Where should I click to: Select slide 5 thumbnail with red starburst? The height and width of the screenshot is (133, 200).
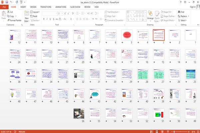pyautogui.click(x=127, y=35)
